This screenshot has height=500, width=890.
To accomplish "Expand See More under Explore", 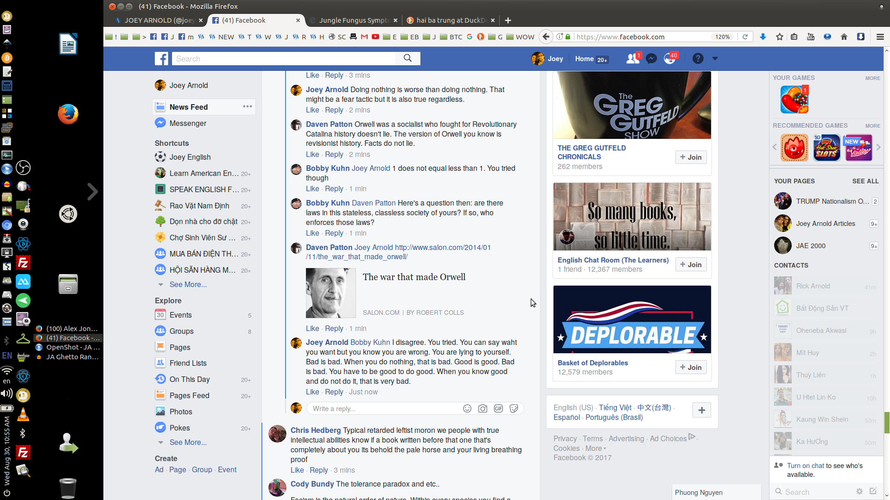I will 188,442.
